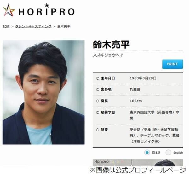The height and width of the screenshot is (174, 189).
Task: Open the Horipro thumbnail below the table
Action: coord(138,163)
